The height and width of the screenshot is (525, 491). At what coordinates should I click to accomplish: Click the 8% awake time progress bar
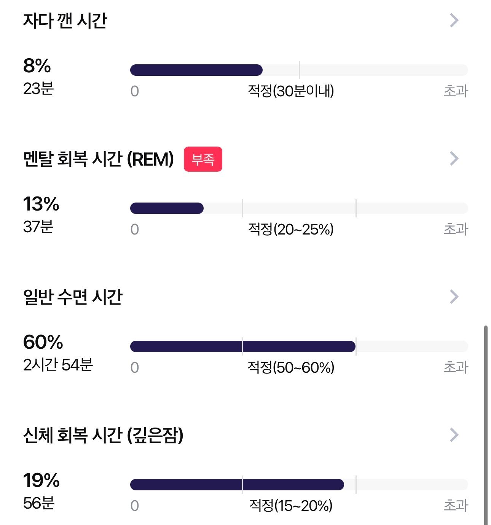pos(299,70)
